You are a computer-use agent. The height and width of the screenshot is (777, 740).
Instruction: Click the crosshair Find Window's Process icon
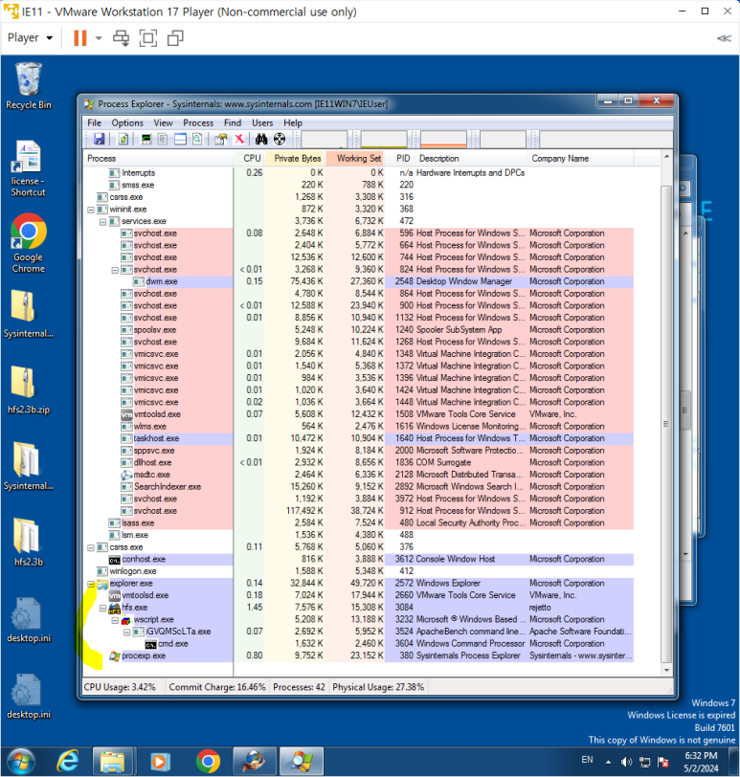click(280, 140)
